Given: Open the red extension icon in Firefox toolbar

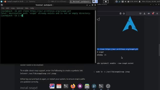Looking at the screenshot, I should [x=153, y=13].
